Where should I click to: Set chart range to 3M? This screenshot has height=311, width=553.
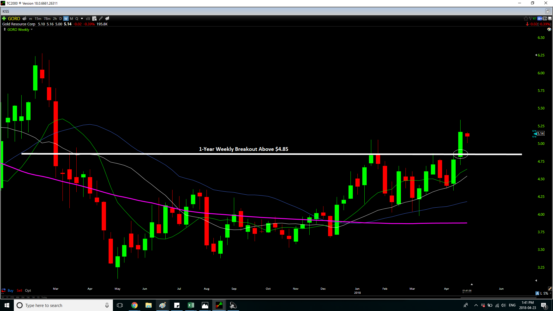coord(23,297)
